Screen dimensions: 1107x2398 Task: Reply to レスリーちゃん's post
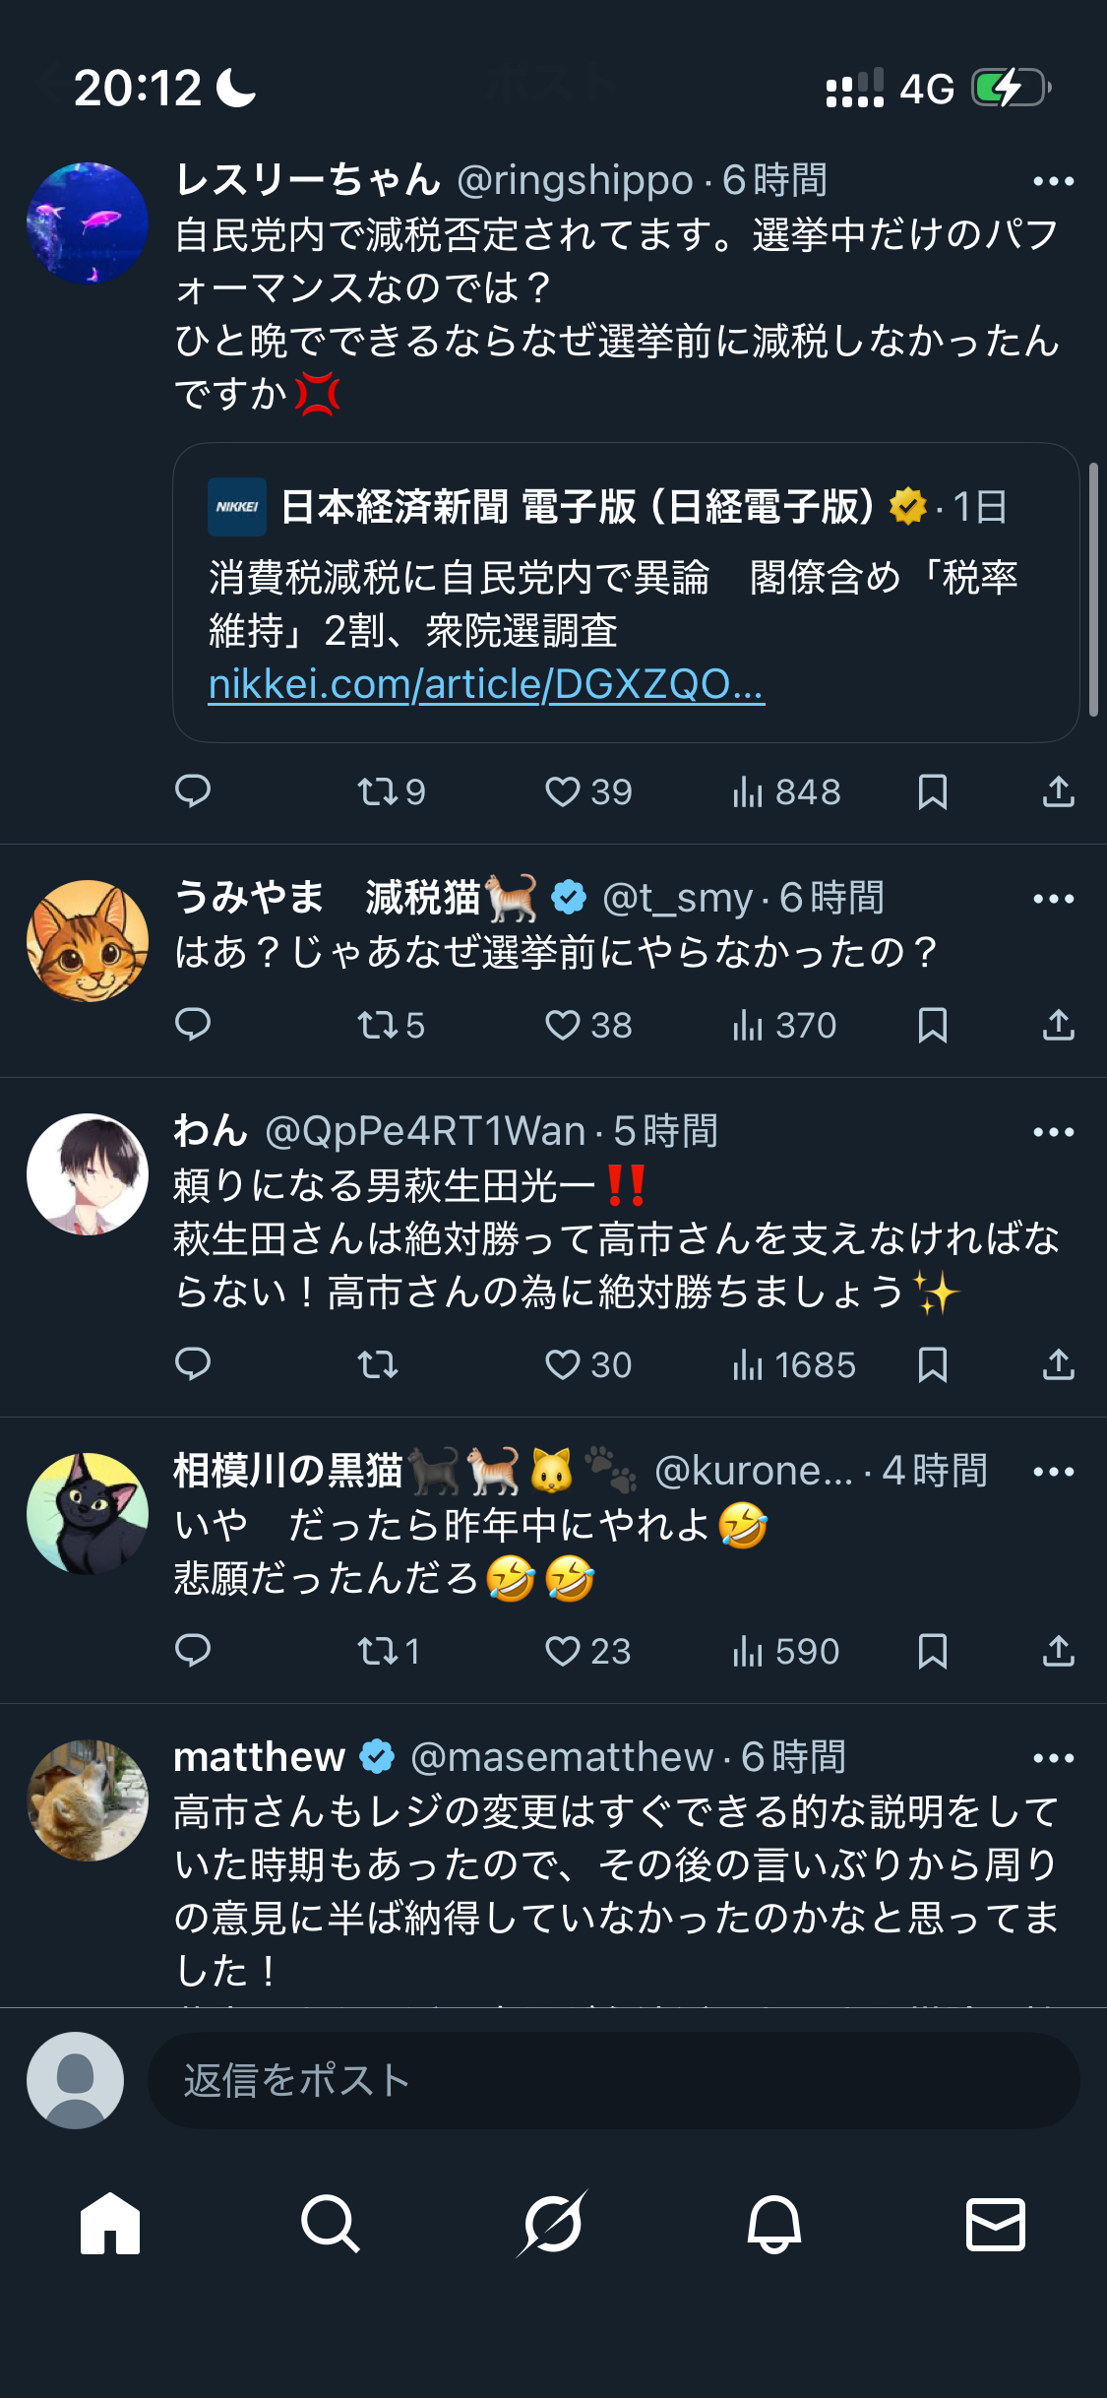pos(193,791)
